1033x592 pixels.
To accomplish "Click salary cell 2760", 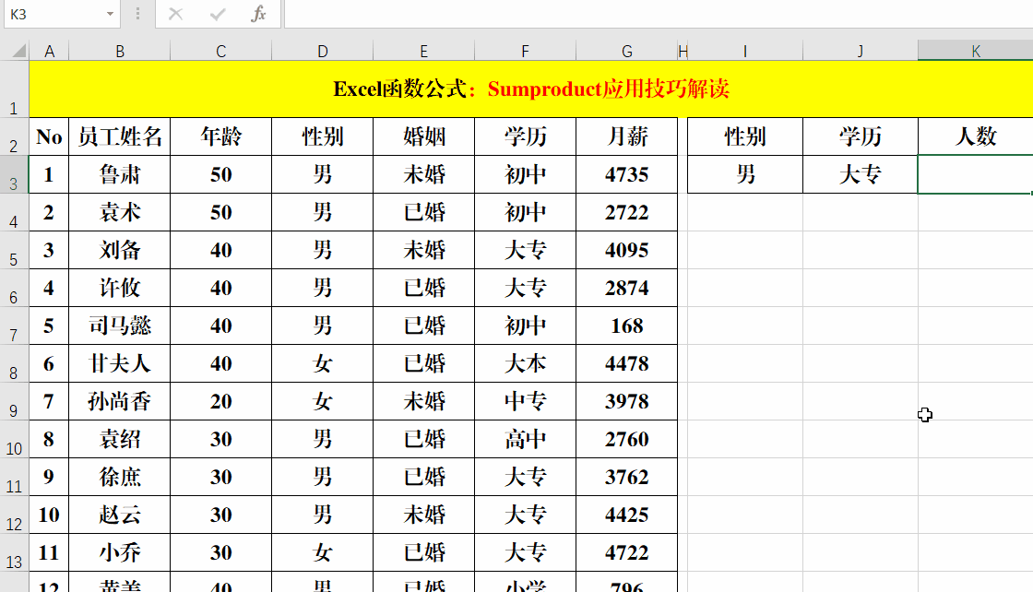I will point(626,439).
